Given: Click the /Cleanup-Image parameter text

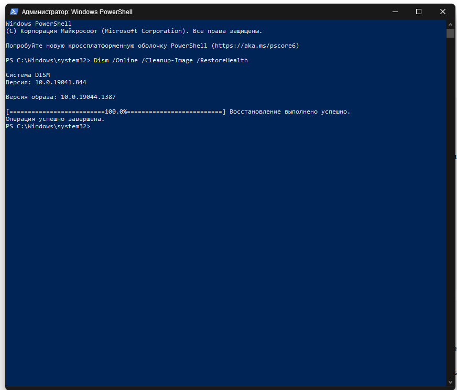Looking at the screenshot, I should [167, 60].
